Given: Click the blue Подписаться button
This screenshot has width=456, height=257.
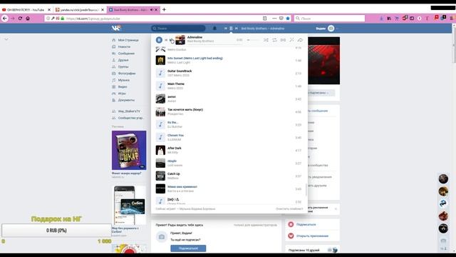Looking at the screenshot, I should (188, 248).
